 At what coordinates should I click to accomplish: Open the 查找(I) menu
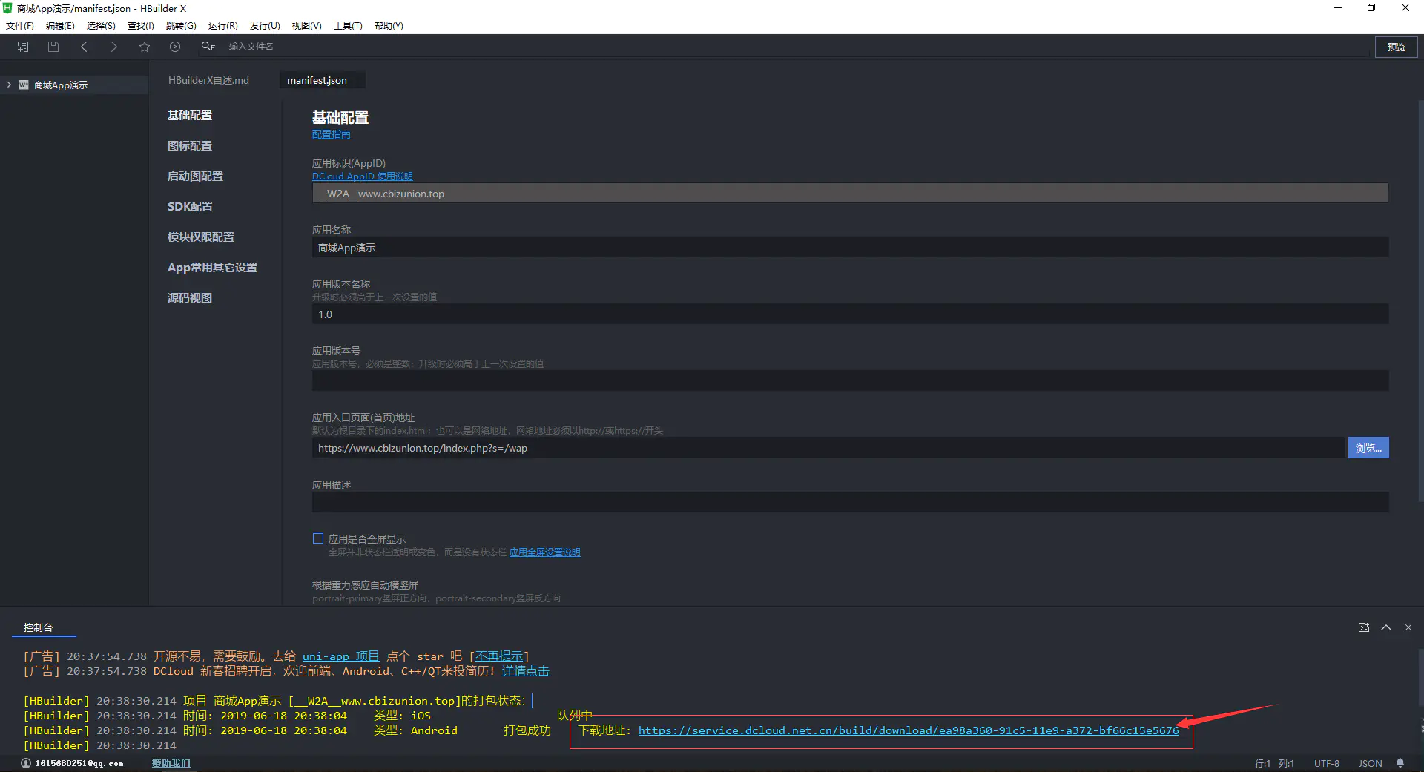[141, 25]
